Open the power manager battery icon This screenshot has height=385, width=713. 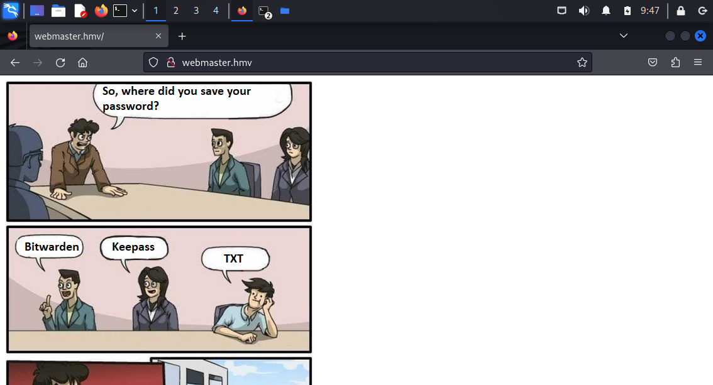coord(627,11)
